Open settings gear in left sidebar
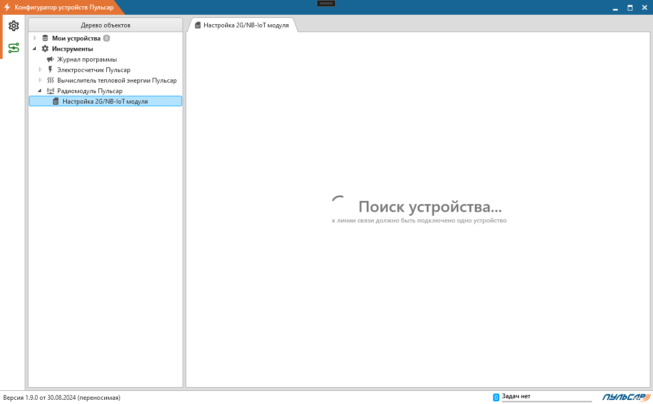This screenshot has height=404, width=653. point(14,26)
